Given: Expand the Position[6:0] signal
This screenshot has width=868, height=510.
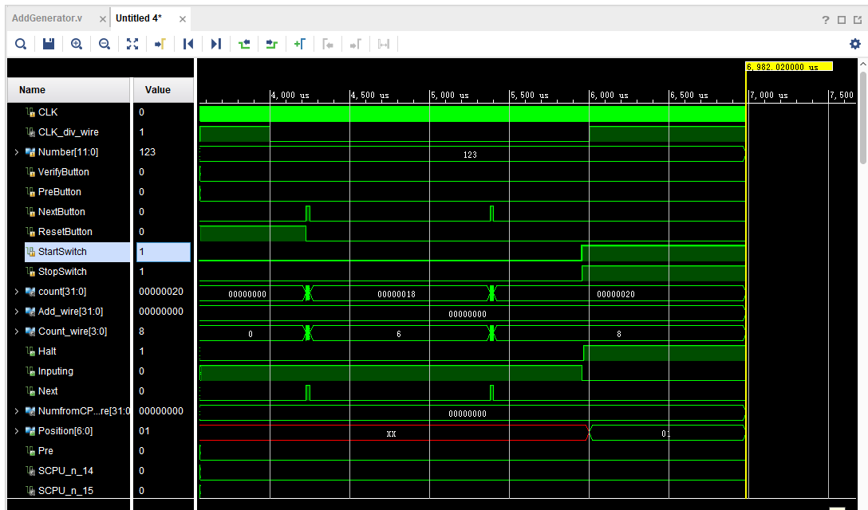Looking at the screenshot, I should pos(14,430).
